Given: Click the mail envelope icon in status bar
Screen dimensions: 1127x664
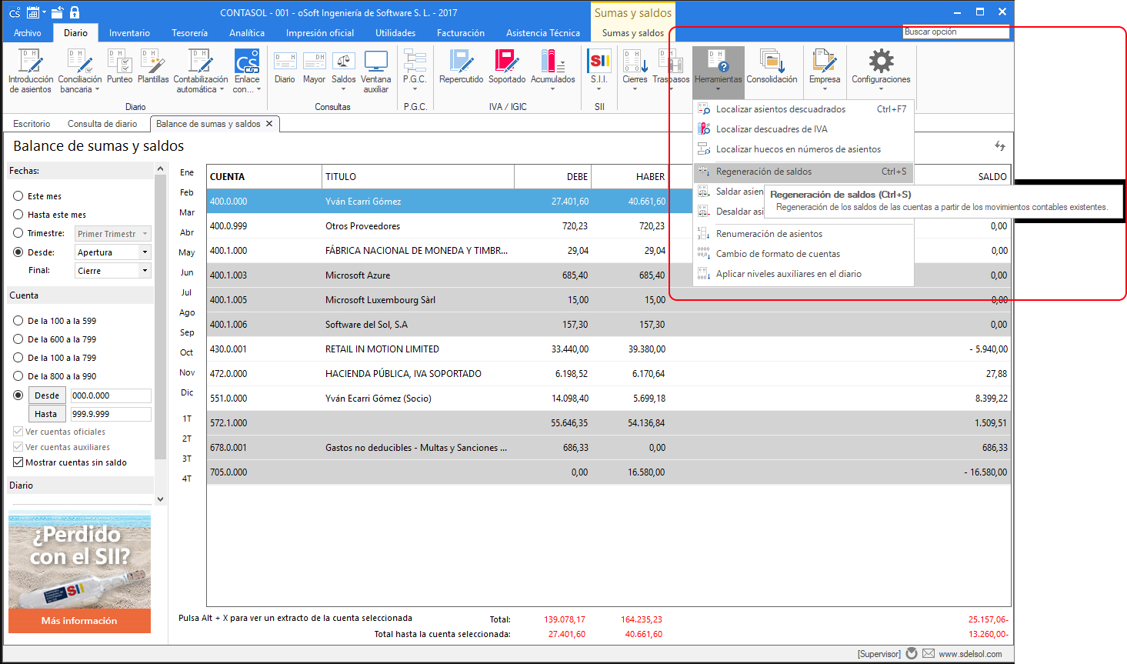Looking at the screenshot, I should [929, 653].
